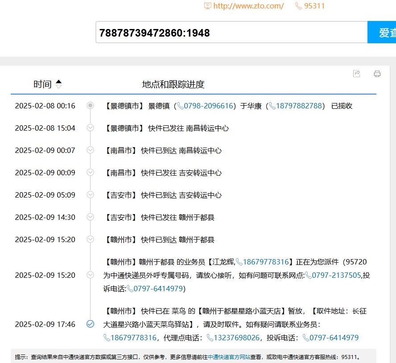
Task: Click phone icon before 13237698026
Action: click(x=210, y=338)
